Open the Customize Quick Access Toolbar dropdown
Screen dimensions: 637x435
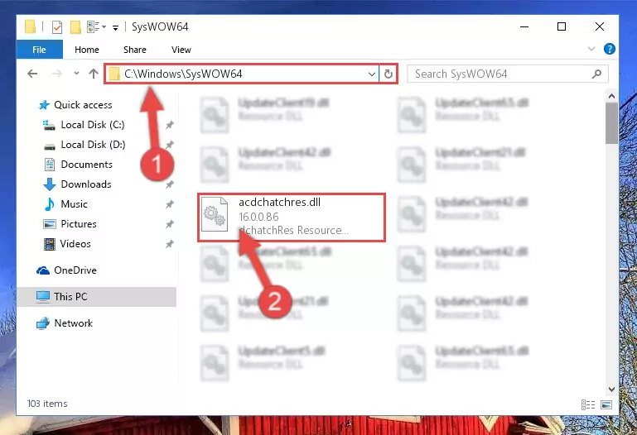[x=115, y=27]
